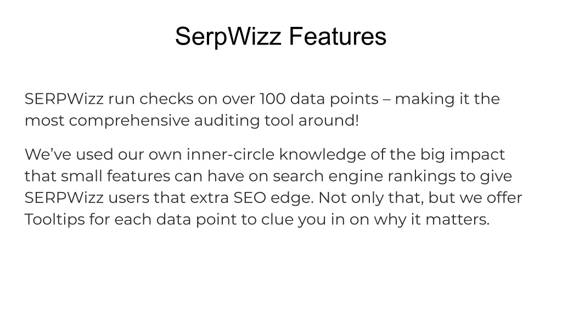Click the words 'small features' in the text
The width and height of the screenshot is (562, 316).
click(115, 176)
